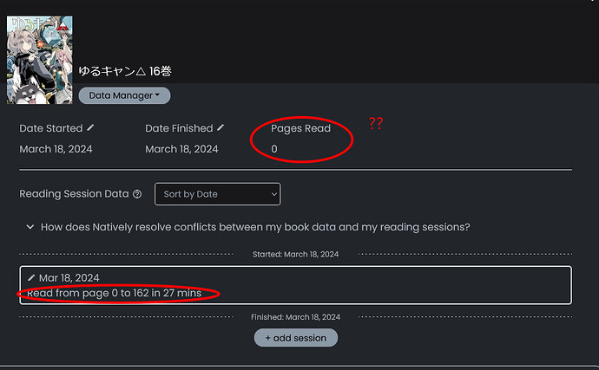Click the 'Started: March 18, 2024' timeline marker
The image size is (599, 370).
(295, 254)
